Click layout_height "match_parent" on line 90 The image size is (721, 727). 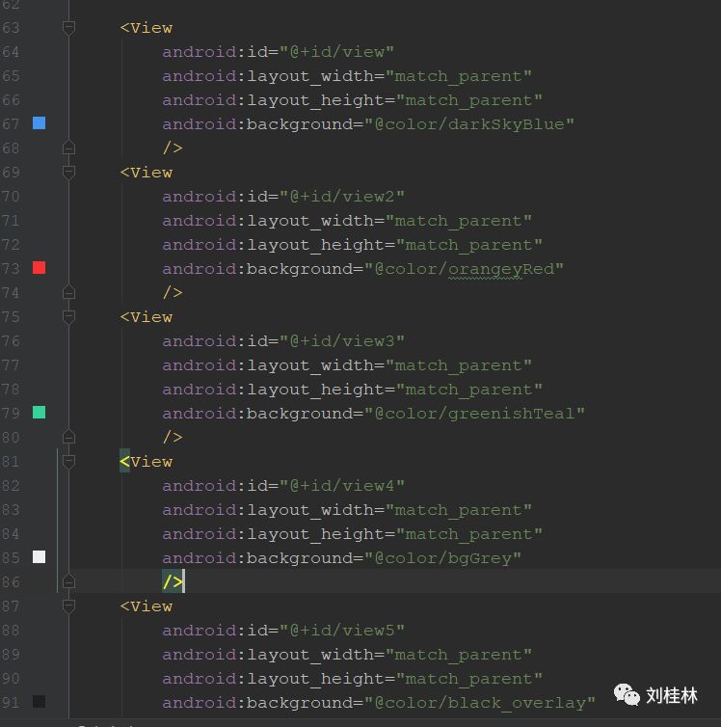pos(469,679)
